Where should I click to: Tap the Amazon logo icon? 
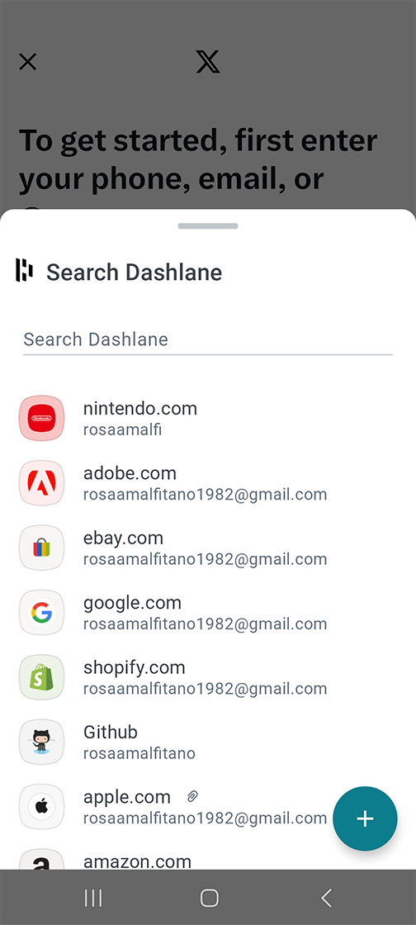click(41, 860)
